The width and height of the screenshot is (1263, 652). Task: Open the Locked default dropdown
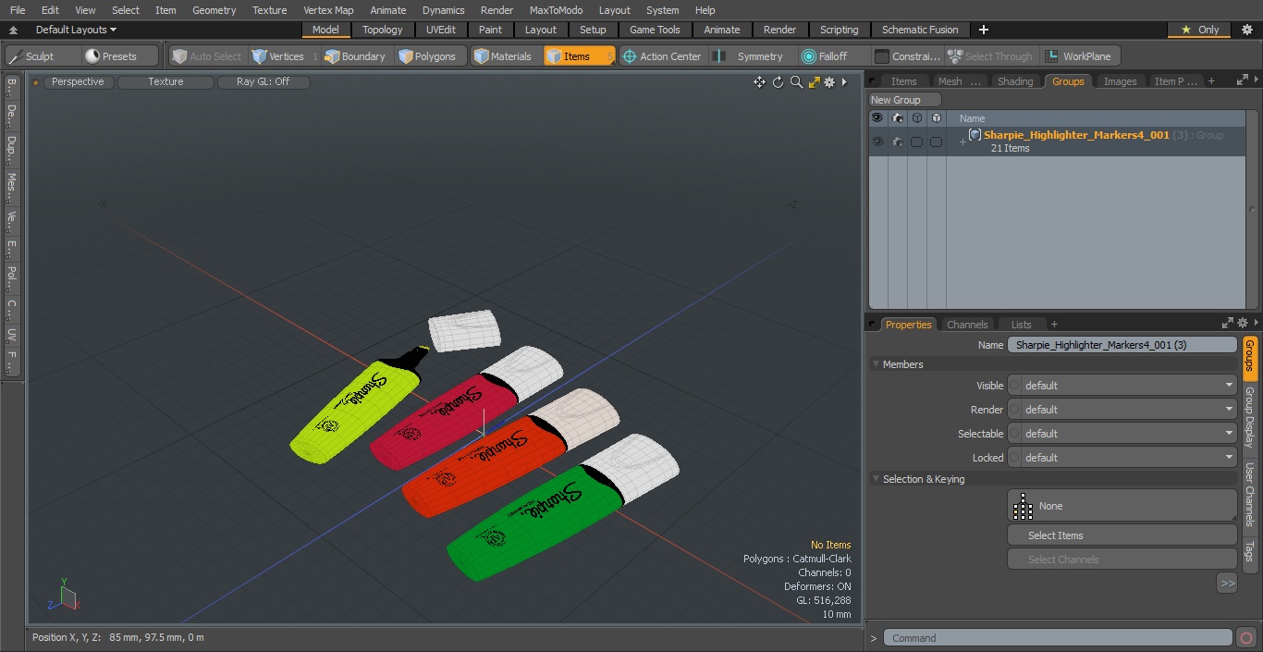pyautogui.click(x=1129, y=458)
